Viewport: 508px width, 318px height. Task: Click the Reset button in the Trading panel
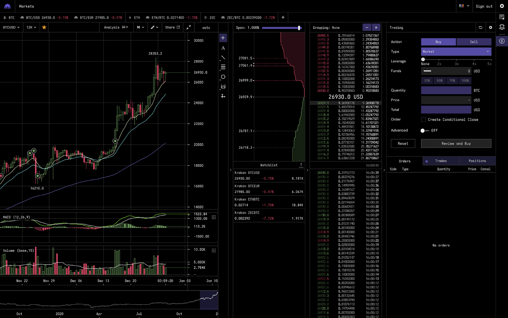[x=403, y=143]
